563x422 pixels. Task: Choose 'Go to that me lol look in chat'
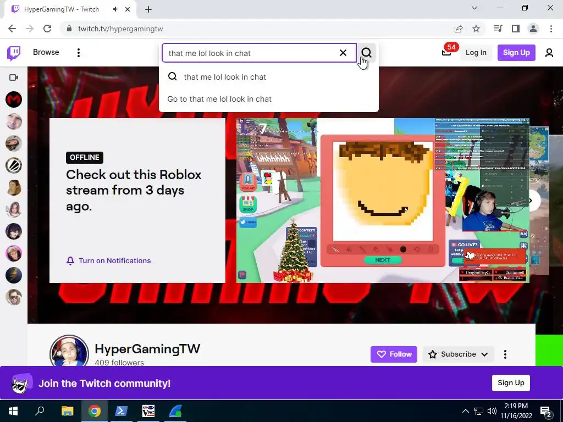click(x=268, y=99)
